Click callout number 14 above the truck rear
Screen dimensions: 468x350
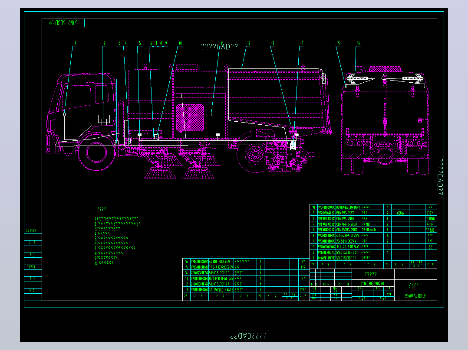[302, 43]
